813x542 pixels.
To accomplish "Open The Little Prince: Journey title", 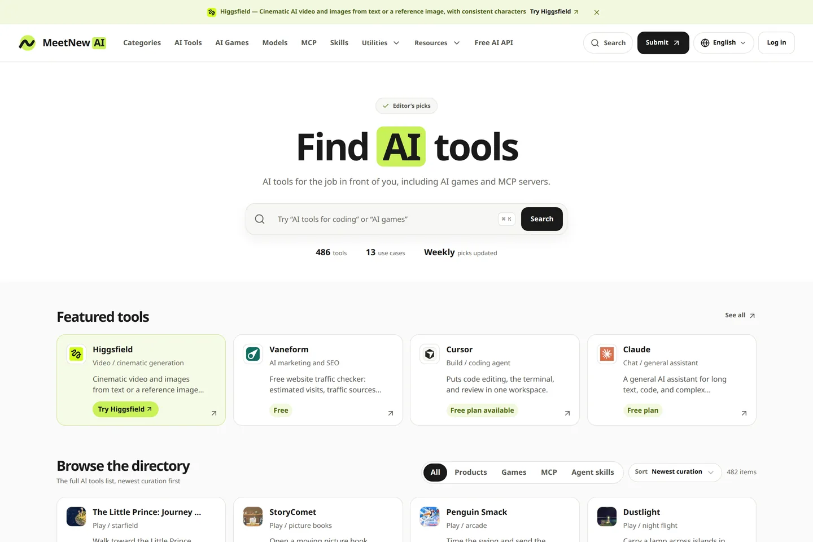I will (147, 512).
